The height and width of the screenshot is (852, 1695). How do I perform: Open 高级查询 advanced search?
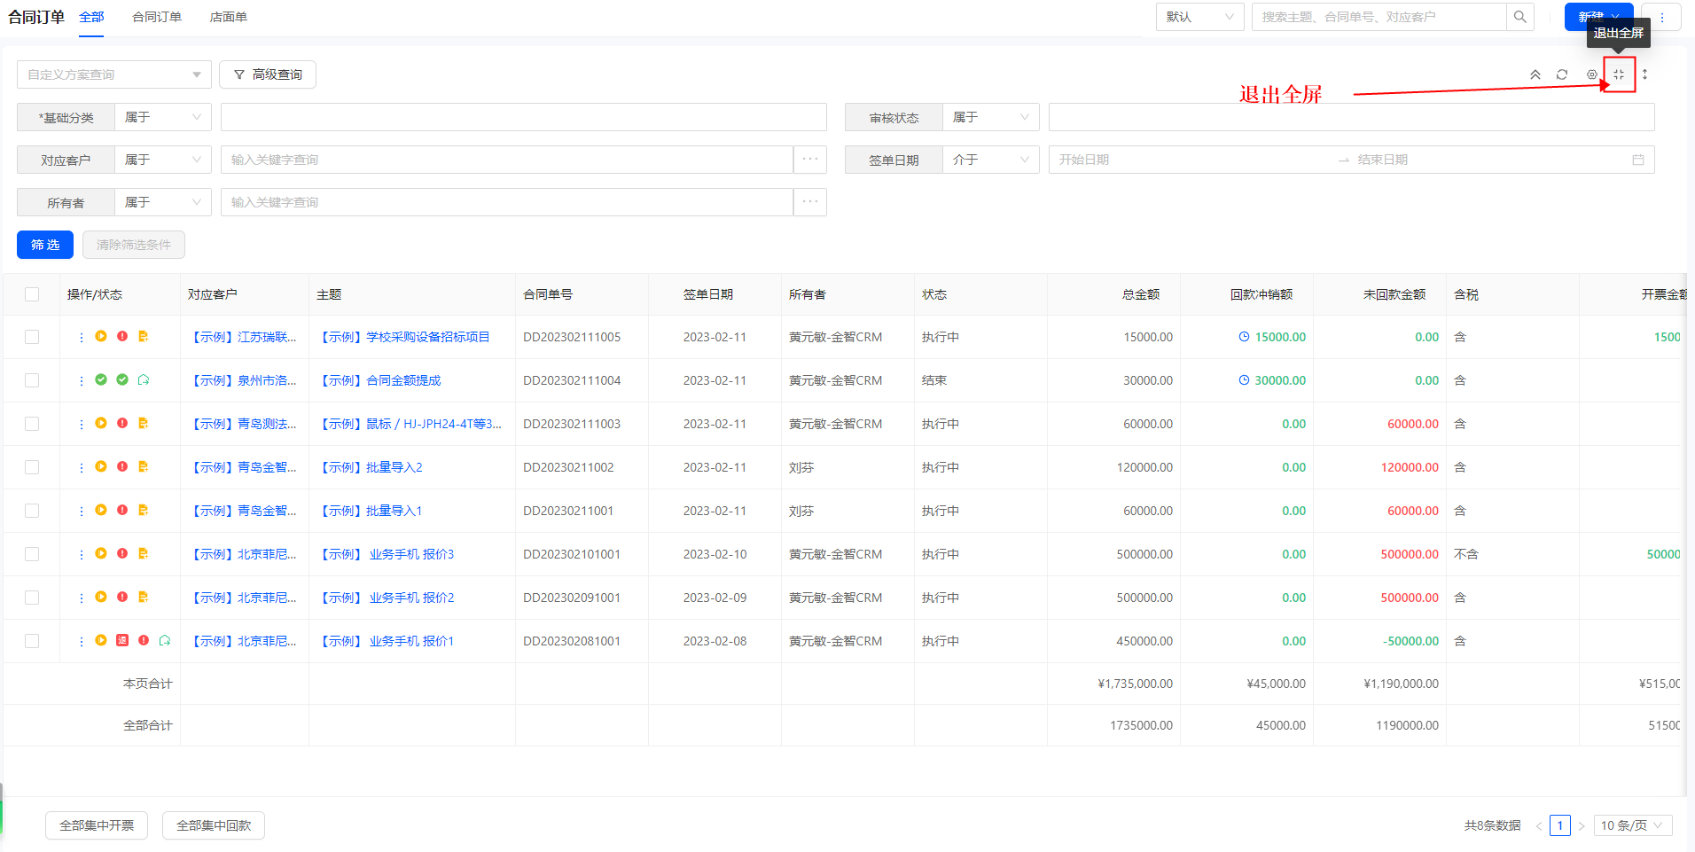point(268,74)
